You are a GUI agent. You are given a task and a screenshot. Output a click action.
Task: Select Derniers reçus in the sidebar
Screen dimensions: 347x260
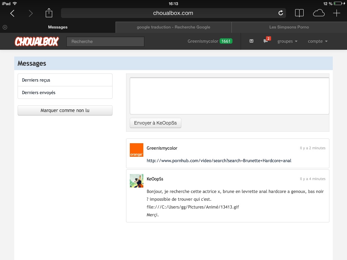[x=65, y=80]
